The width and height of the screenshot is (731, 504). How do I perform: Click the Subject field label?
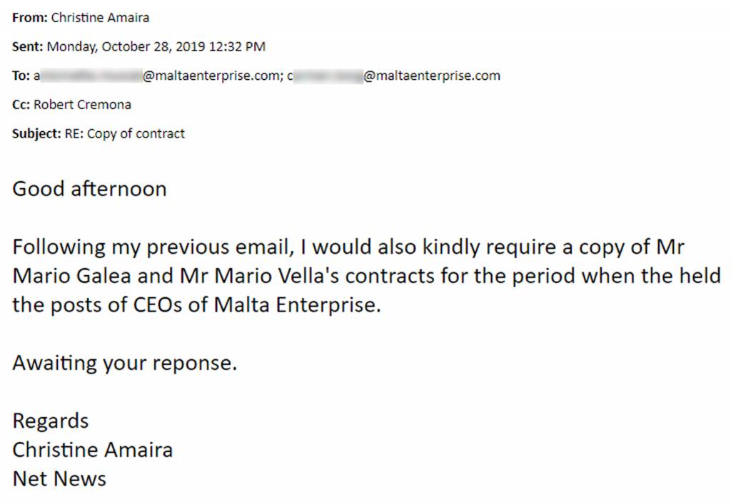[x=36, y=134]
